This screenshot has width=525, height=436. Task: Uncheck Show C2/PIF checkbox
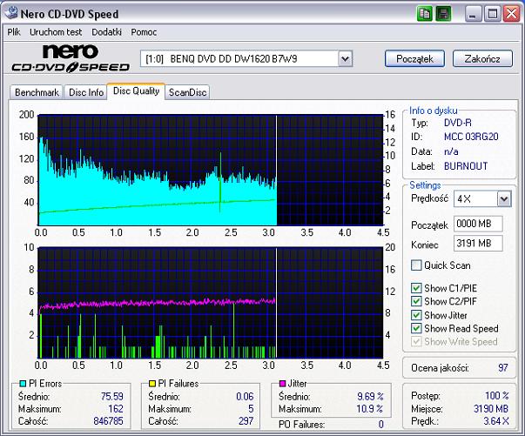[x=416, y=301]
